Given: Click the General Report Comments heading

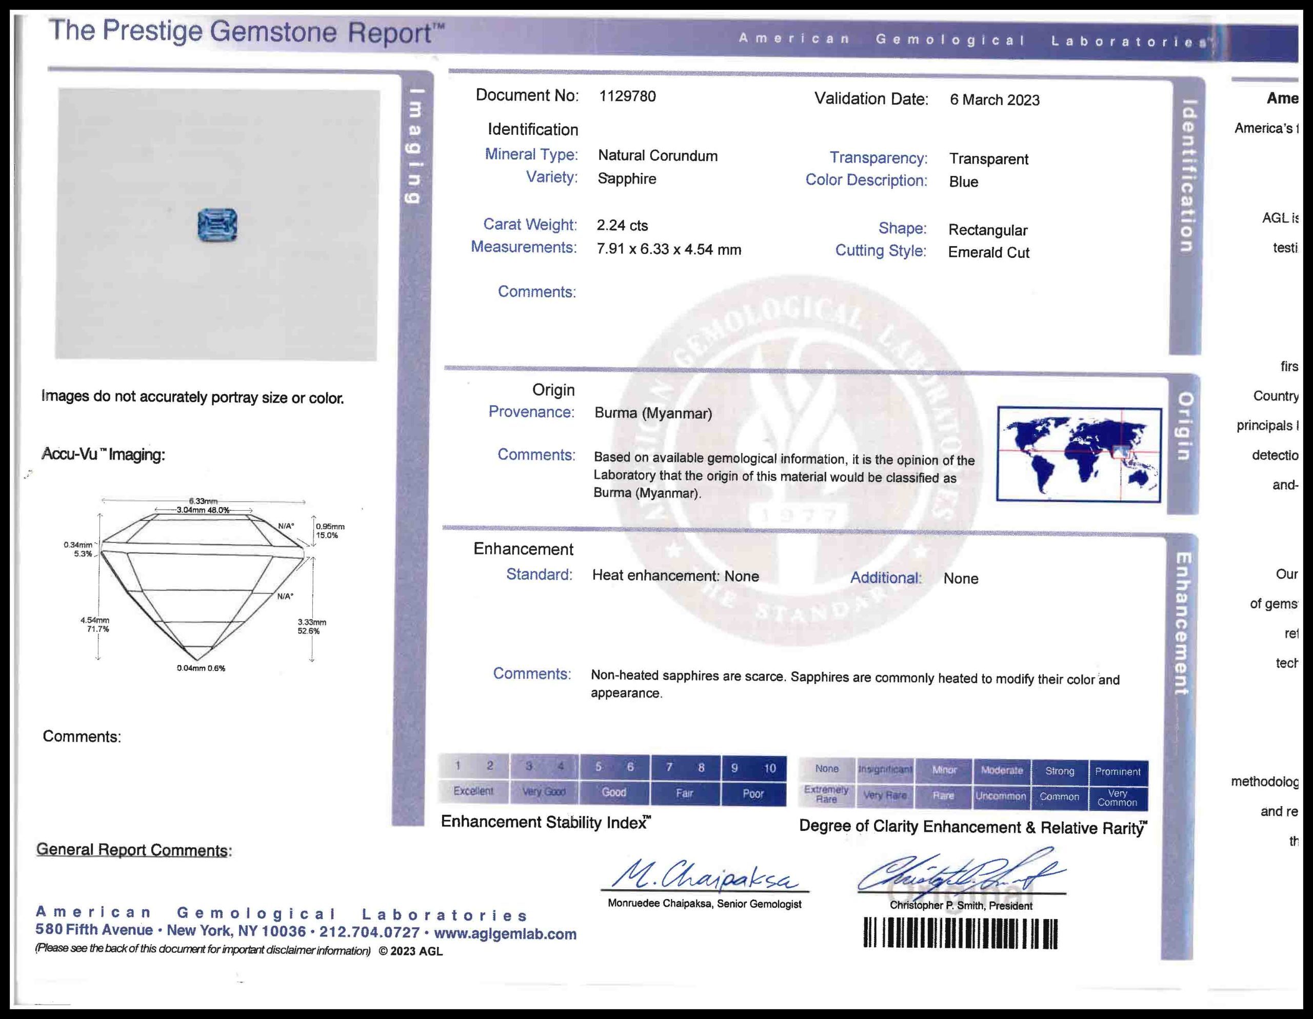Looking at the screenshot, I should 134,850.
